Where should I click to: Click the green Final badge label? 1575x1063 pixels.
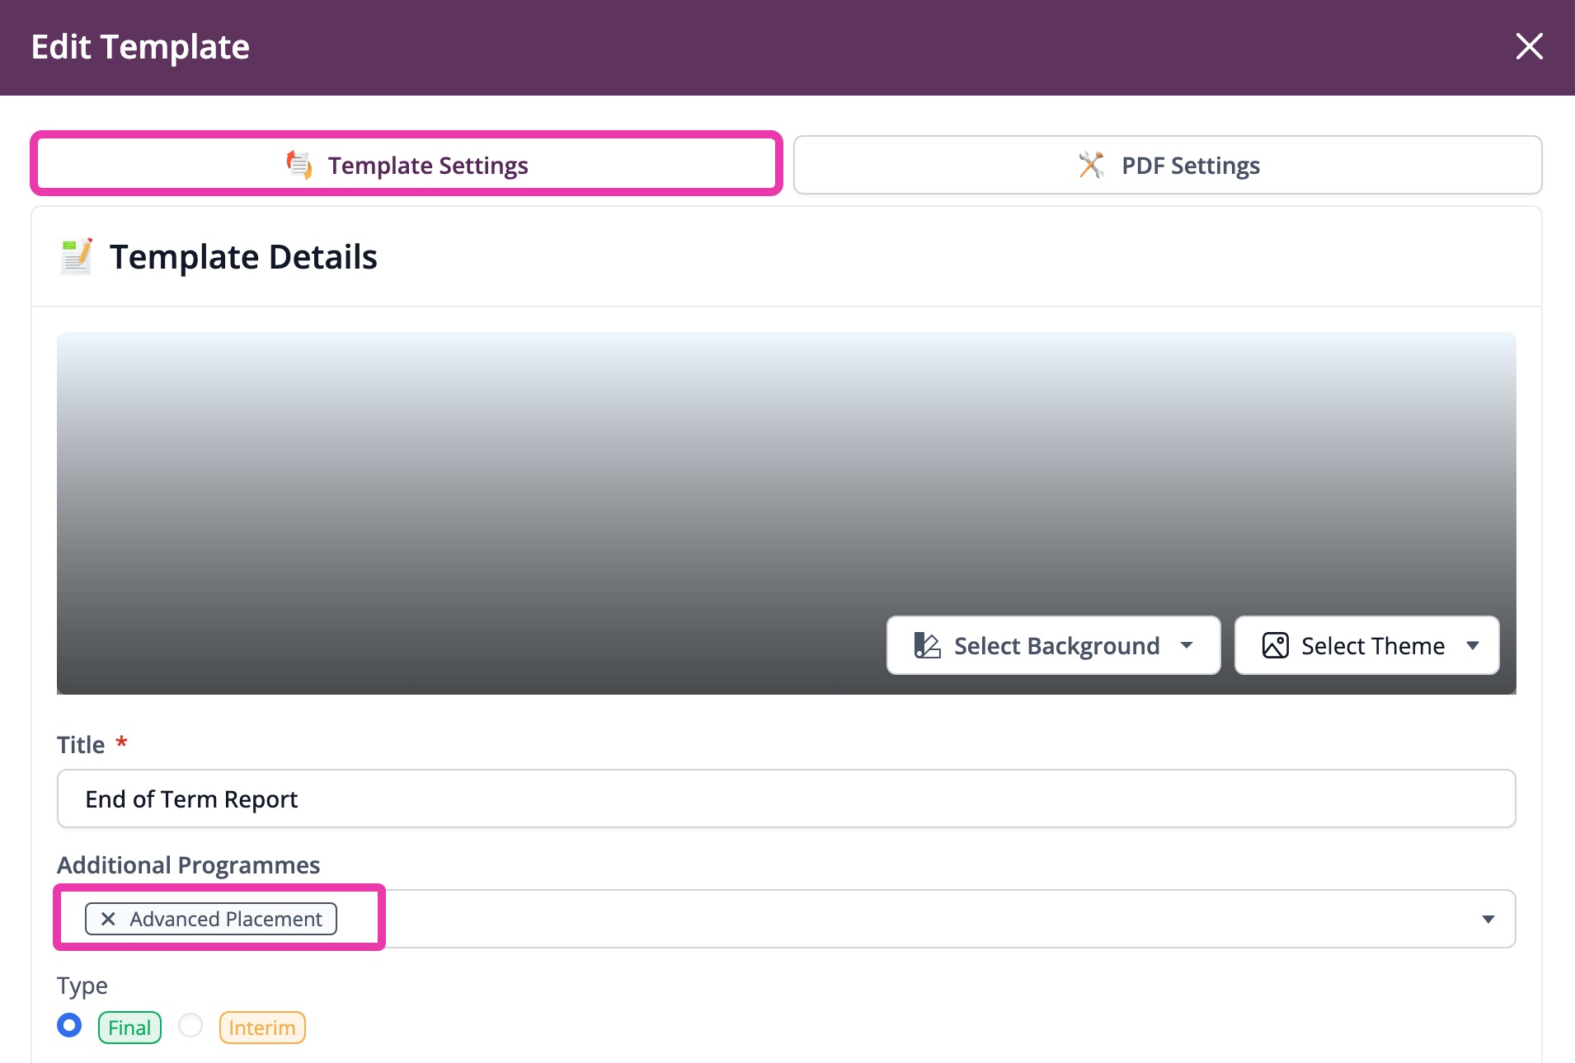(x=129, y=1028)
